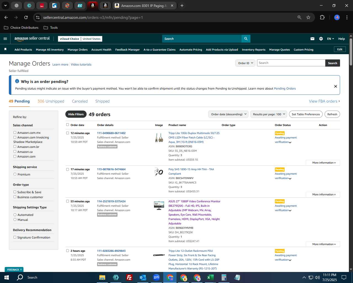Open Automate Pricing menu item
The height and width of the screenshot is (283, 353).
point(191,50)
